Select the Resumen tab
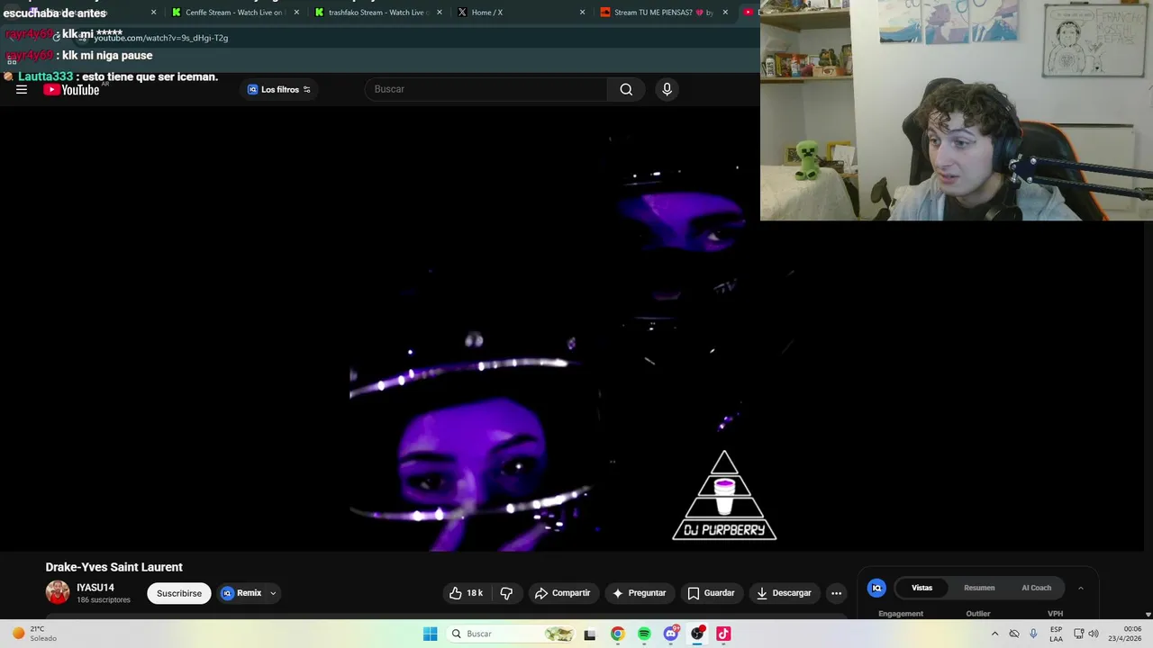Screen dimensions: 1153x648 click(x=979, y=588)
